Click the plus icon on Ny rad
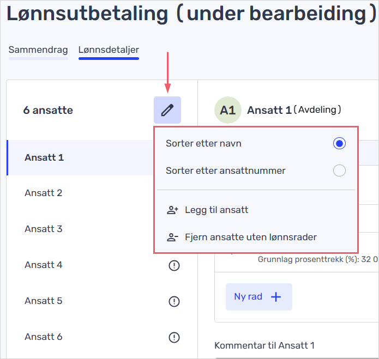The width and height of the screenshot is (379, 359). [x=276, y=297]
